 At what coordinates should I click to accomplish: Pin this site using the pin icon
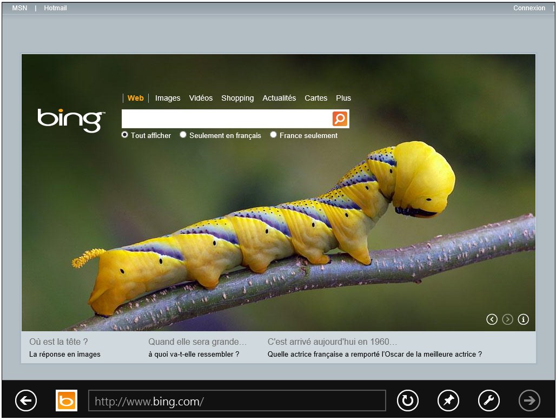coord(448,401)
